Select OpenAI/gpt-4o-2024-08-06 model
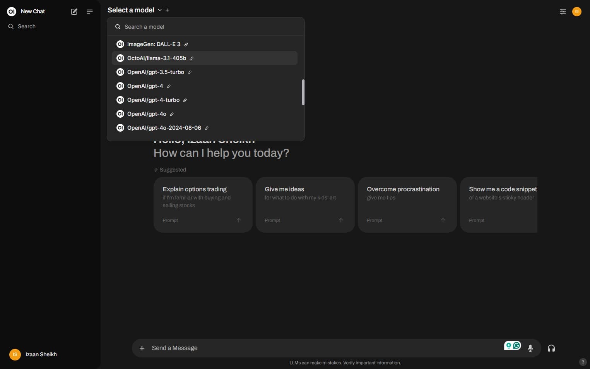Image resolution: width=590 pixels, height=369 pixels. 205,128
